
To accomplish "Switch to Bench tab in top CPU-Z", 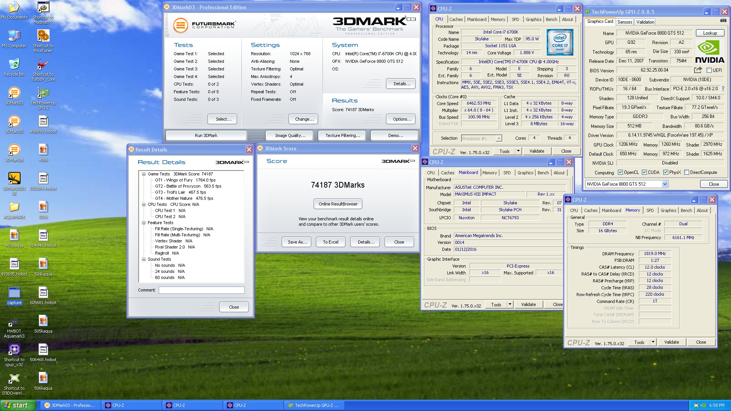I will pyautogui.click(x=551, y=19).
